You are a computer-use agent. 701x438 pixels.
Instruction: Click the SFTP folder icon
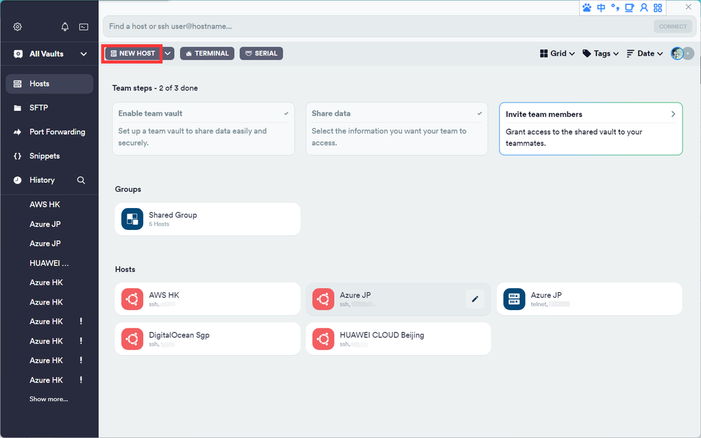[17, 108]
